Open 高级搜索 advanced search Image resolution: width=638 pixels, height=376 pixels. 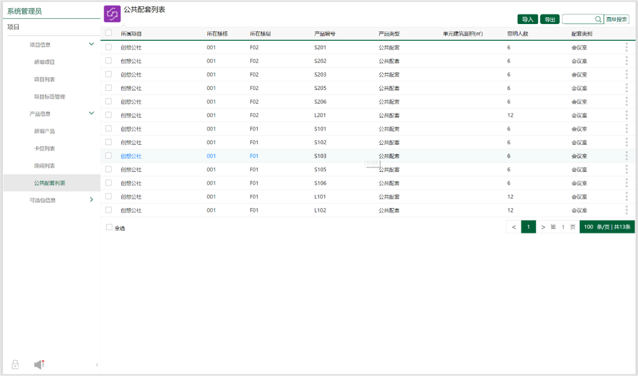[x=616, y=19]
